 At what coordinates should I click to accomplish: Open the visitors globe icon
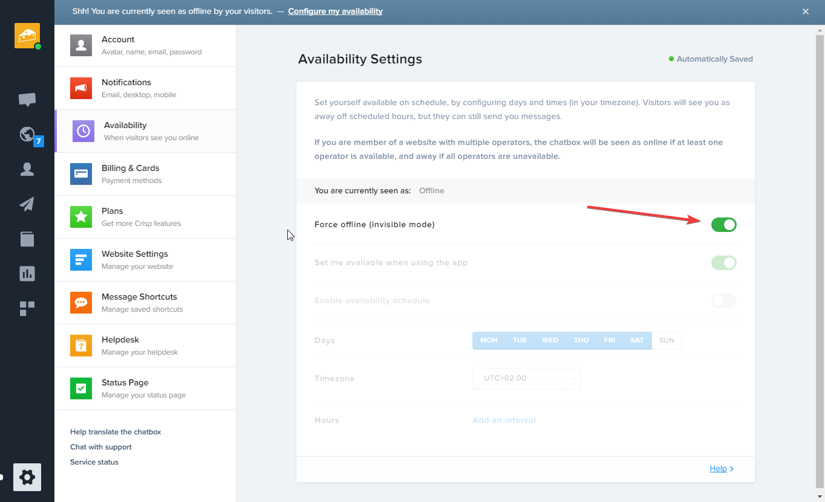(27, 134)
